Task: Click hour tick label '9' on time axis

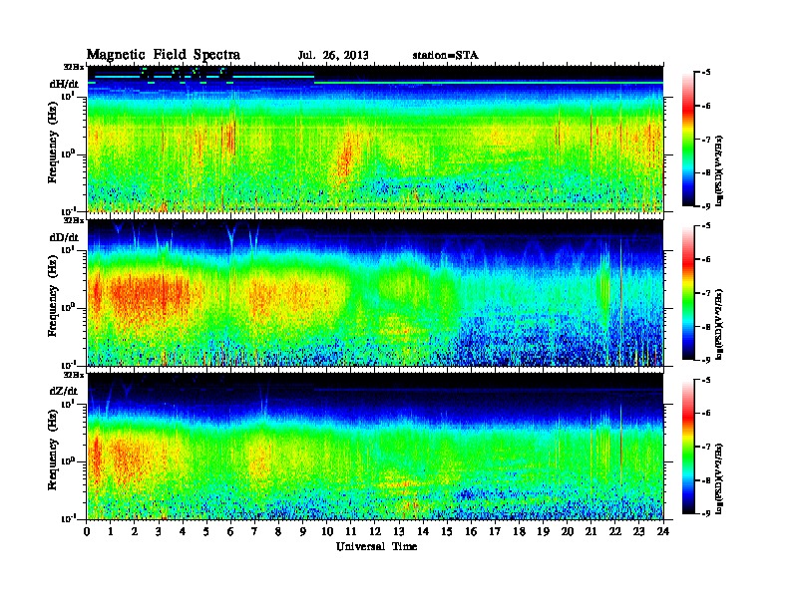Action: pos(303,532)
